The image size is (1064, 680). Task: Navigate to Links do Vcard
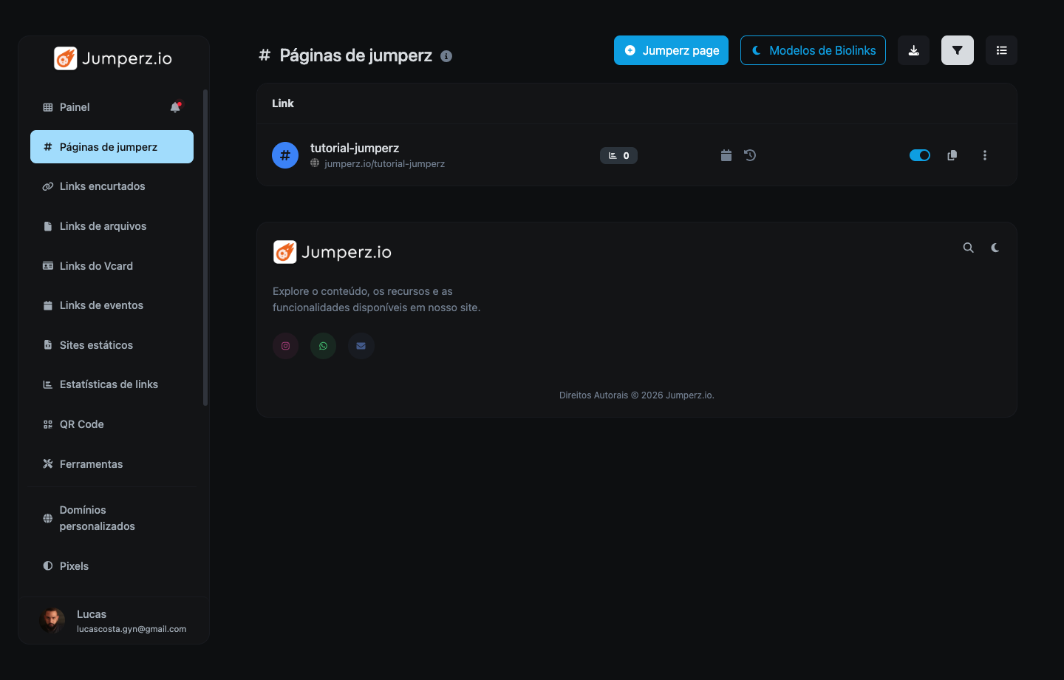[x=112, y=266]
